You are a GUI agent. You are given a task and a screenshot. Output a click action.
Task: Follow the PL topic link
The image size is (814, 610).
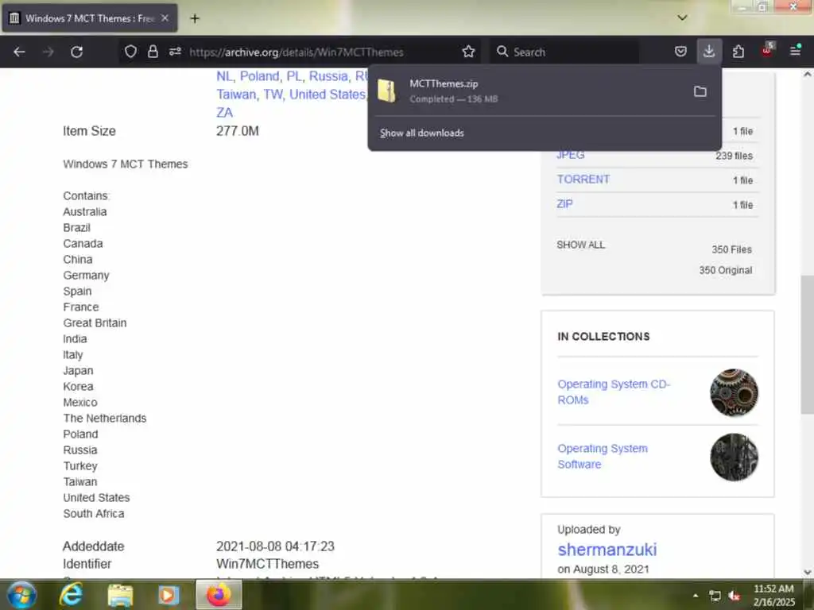click(294, 76)
